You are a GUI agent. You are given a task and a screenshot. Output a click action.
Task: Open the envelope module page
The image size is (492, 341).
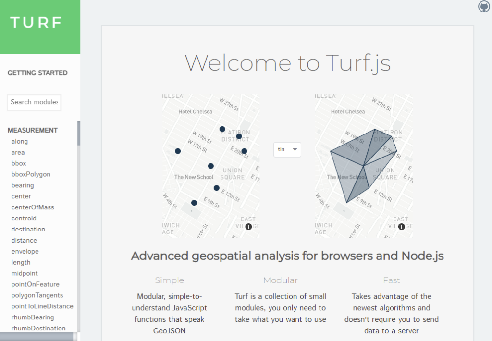point(25,251)
